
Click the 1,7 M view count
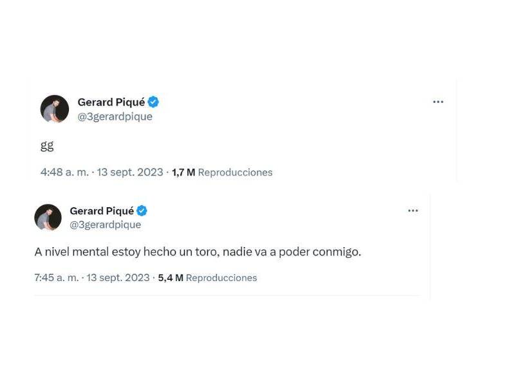tap(183, 172)
